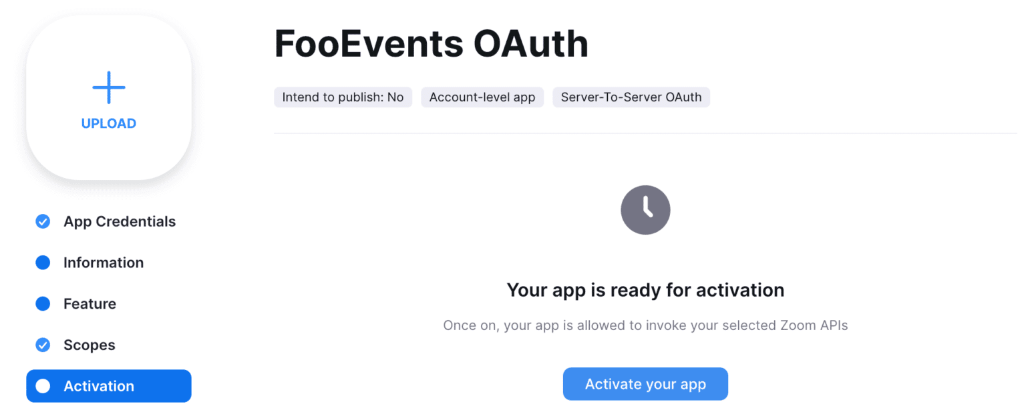Click the clock activation status icon

pos(645,209)
